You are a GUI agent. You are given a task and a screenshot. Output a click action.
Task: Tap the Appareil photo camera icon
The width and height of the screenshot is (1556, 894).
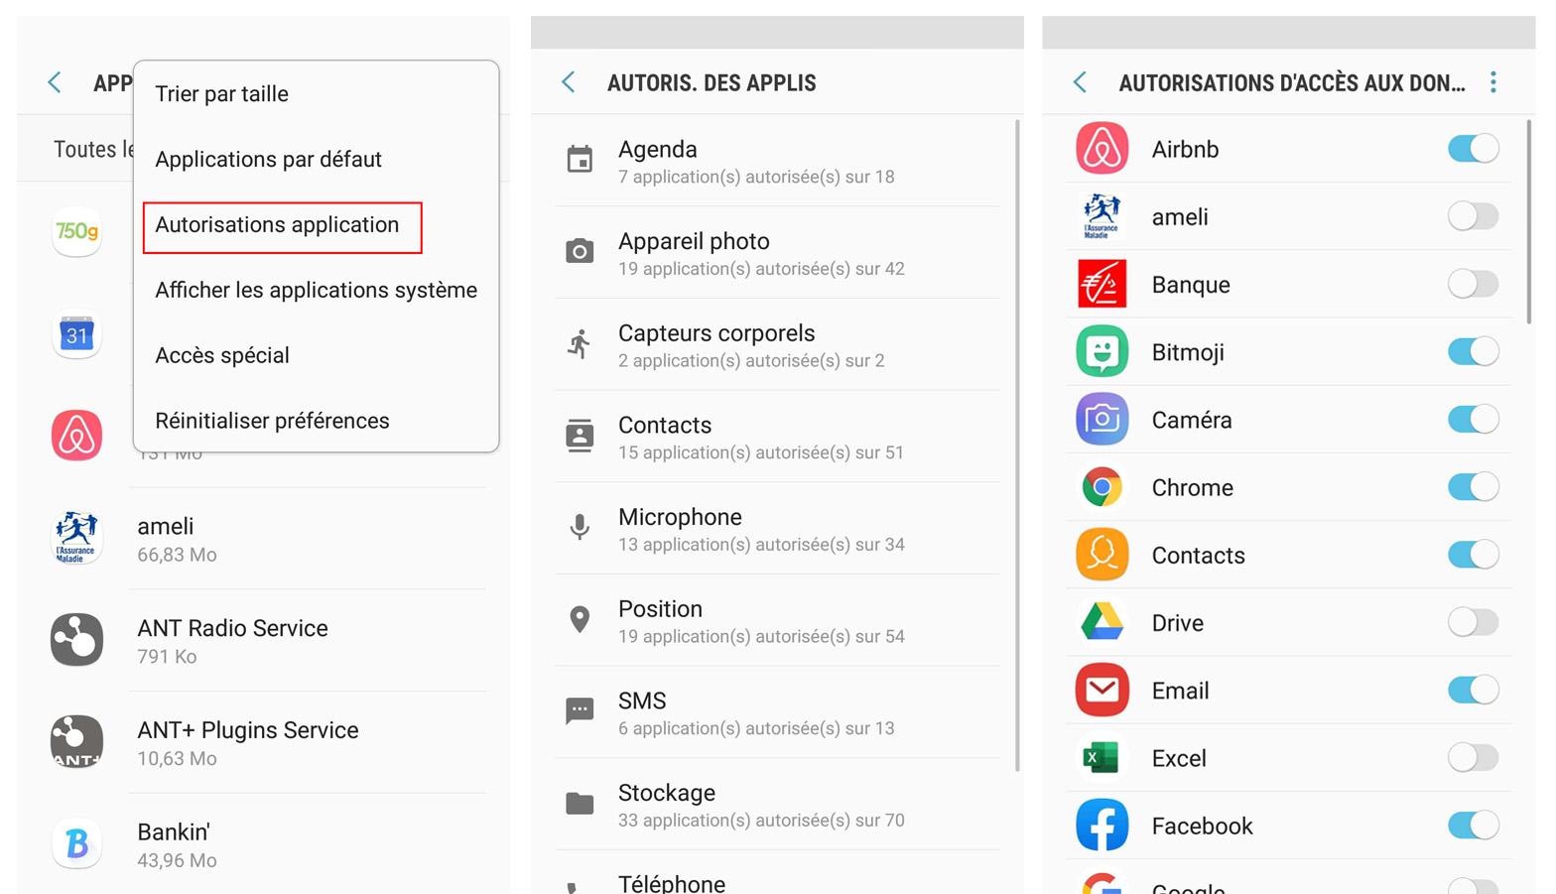580,251
